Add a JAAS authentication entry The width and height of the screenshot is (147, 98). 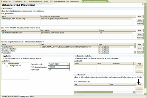coord(139,85)
